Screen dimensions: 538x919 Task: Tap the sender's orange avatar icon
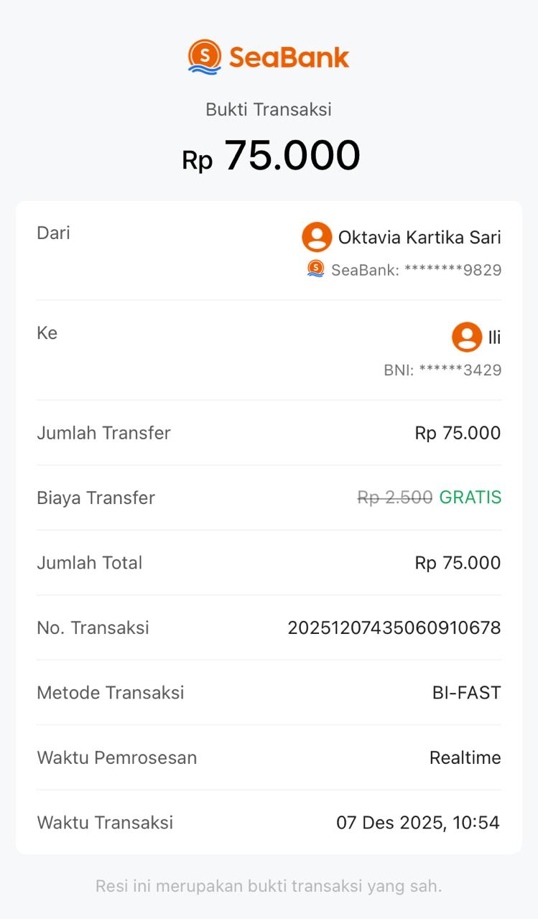317,237
